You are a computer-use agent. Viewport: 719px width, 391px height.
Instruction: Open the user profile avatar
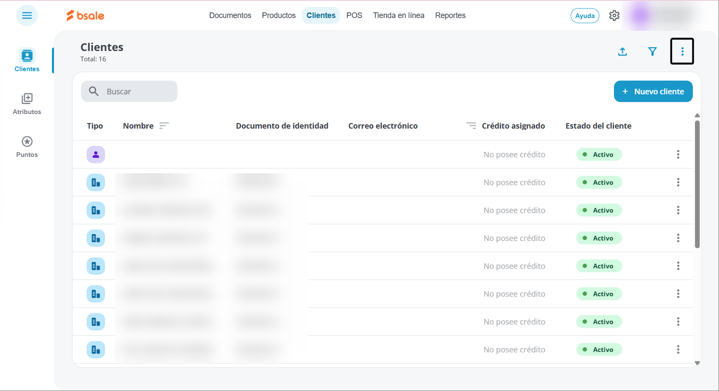coord(641,15)
